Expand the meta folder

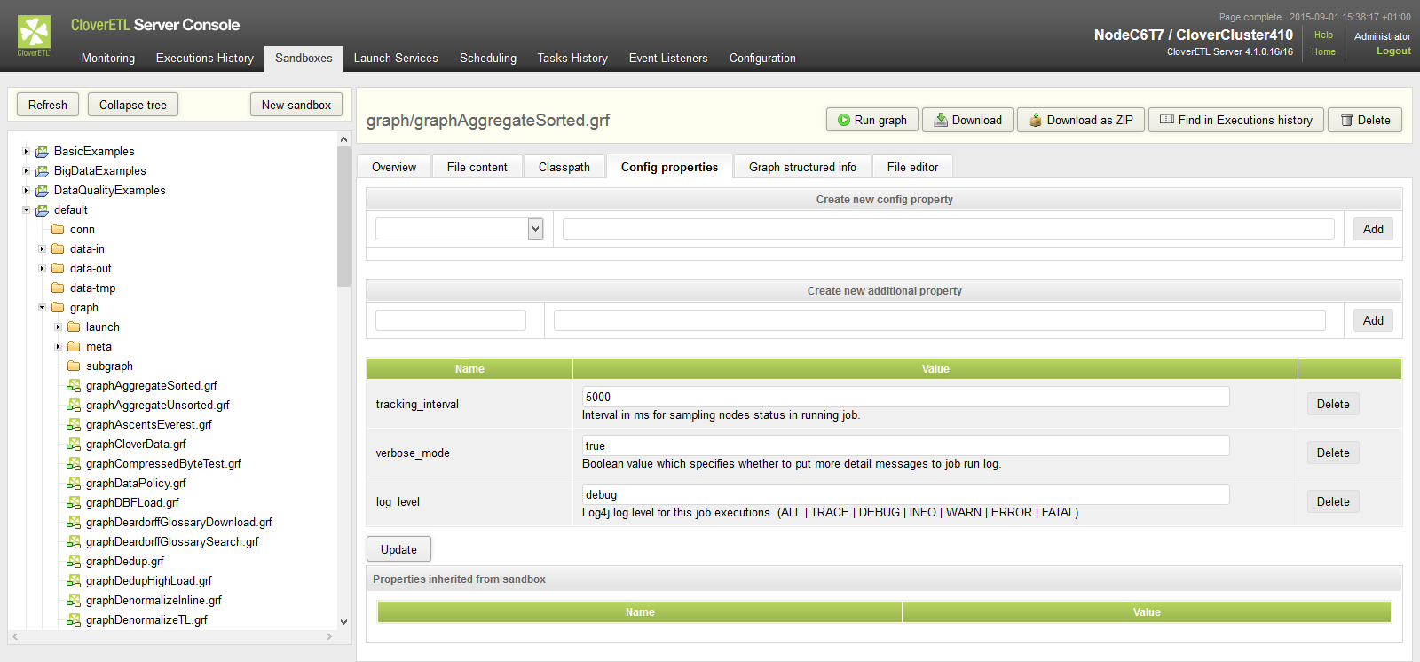tap(58, 347)
